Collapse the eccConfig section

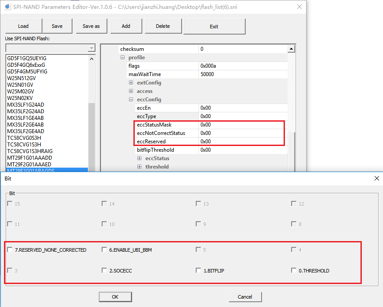point(131,100)
